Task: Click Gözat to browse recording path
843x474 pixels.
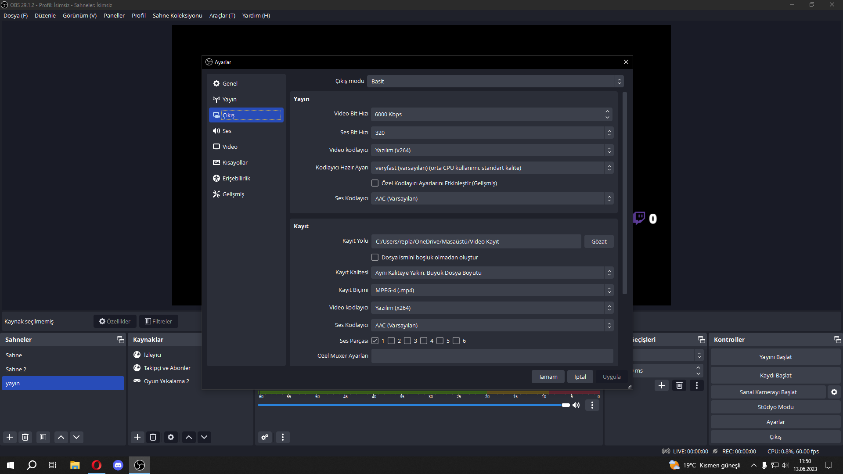Action: [599, 241]
